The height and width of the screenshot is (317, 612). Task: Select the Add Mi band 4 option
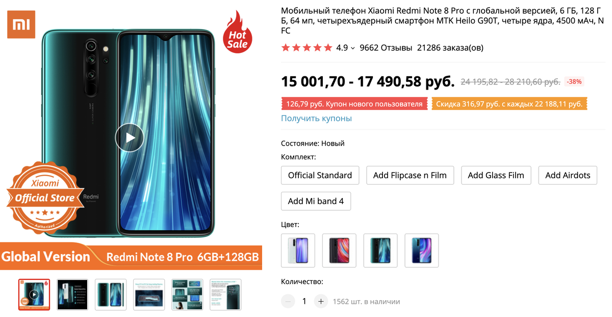[316, 201]
